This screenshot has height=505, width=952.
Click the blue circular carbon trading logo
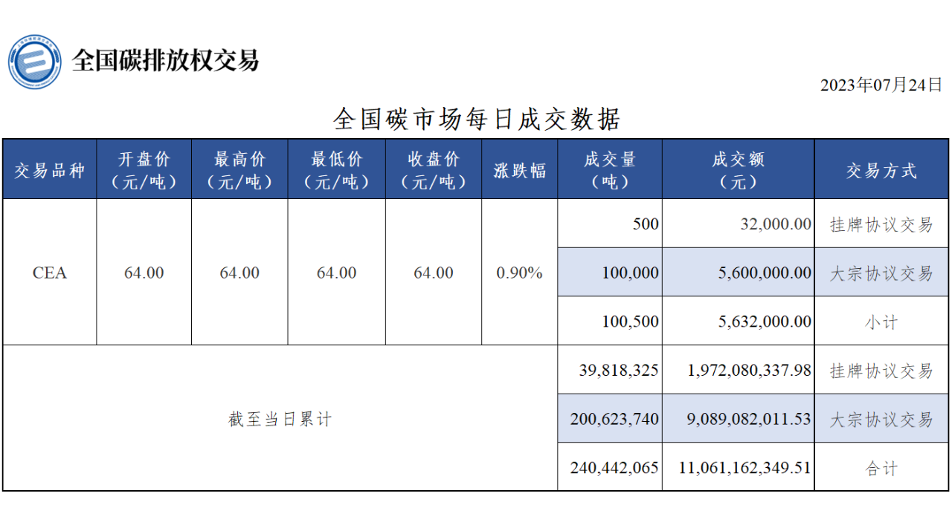(35, 62)
